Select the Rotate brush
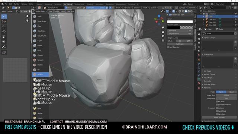 click(x=40, y=118)
